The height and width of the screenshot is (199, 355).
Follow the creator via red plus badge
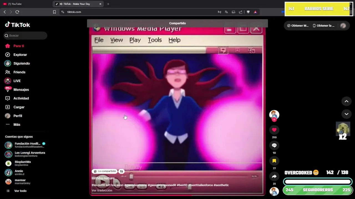[274, 120]
